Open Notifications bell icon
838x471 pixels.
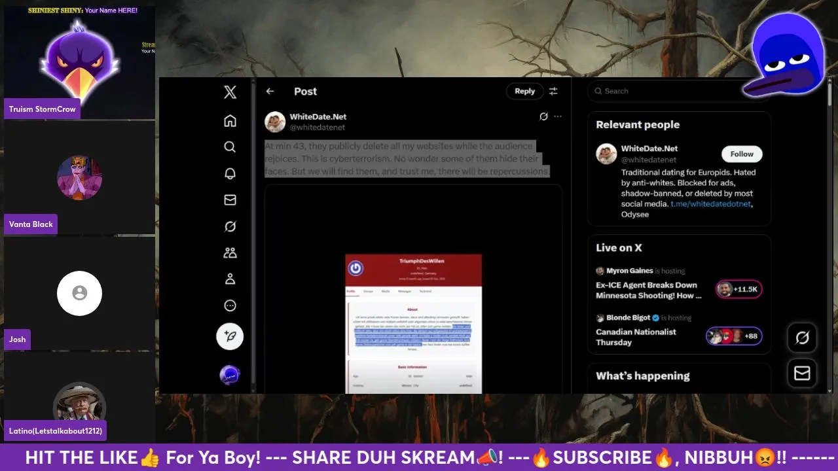(x=230, y=173)
